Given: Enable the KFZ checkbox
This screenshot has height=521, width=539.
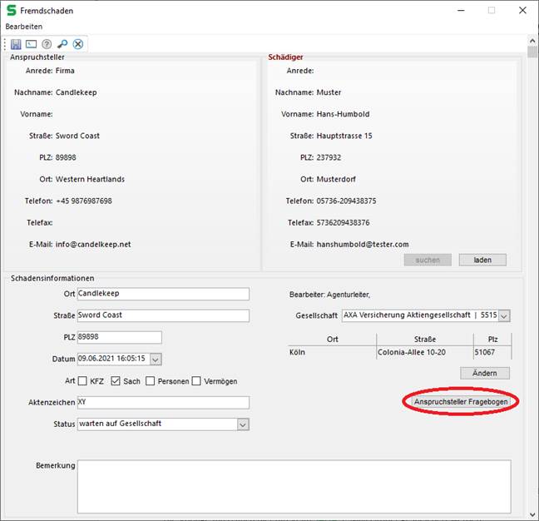Looking at the screenshot, I should (x=83, y=381).
